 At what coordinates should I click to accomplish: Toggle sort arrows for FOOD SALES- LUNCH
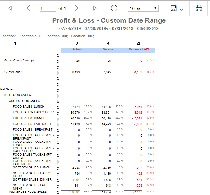click(58, 108)
